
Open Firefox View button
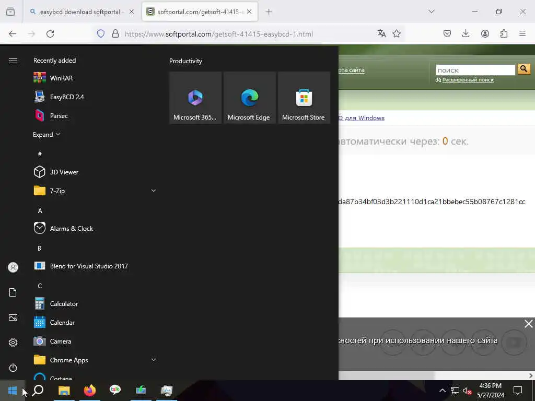point(10,12)
